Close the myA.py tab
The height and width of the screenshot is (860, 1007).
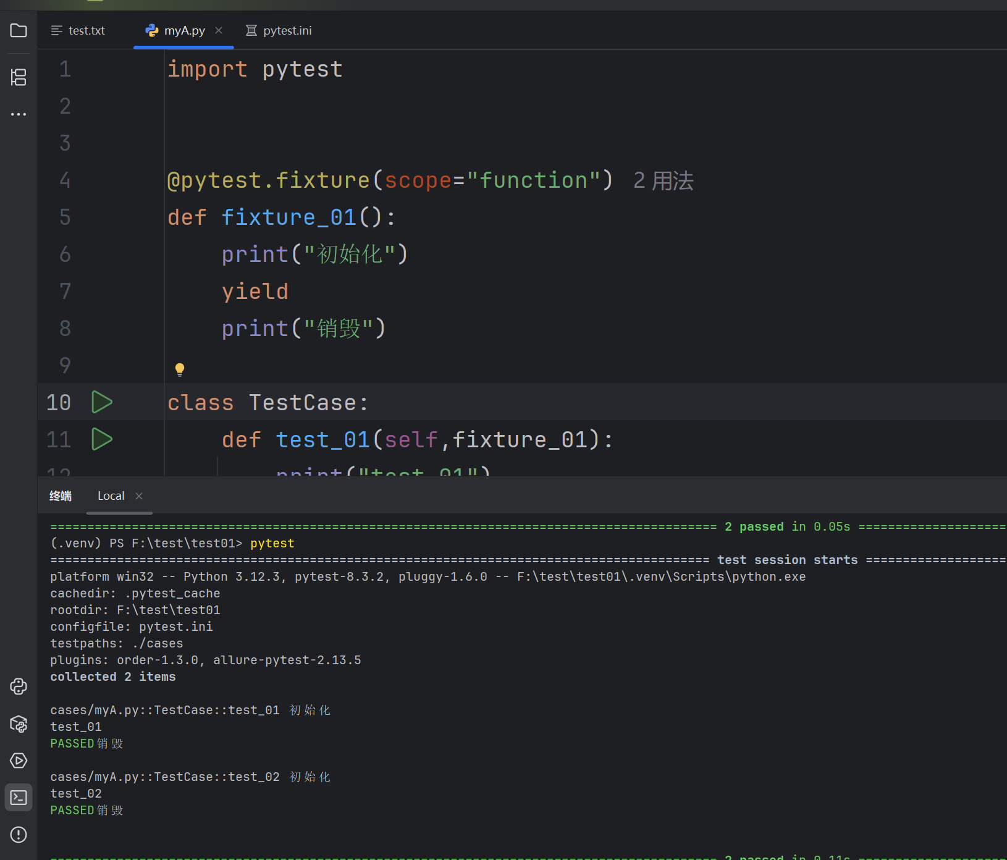click(x=219, y=30)
